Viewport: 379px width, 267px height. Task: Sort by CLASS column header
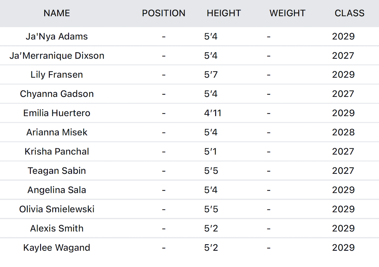tap(349, 13)
